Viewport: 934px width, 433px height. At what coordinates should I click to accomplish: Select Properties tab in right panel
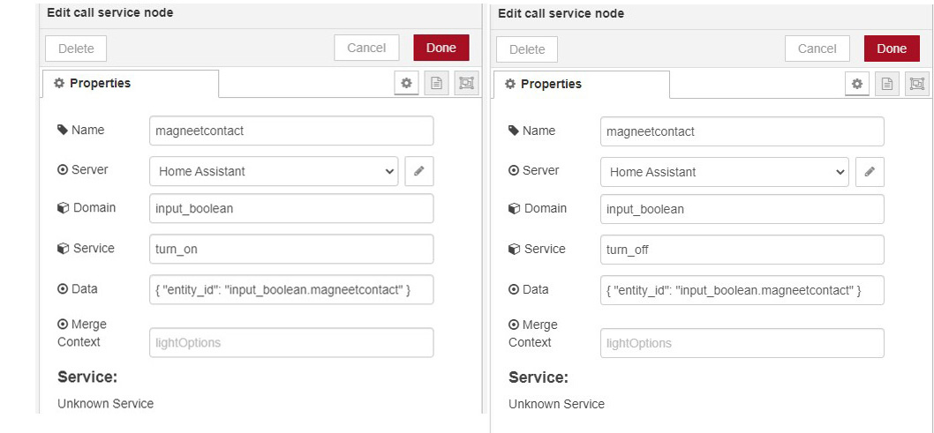point(582,85)
